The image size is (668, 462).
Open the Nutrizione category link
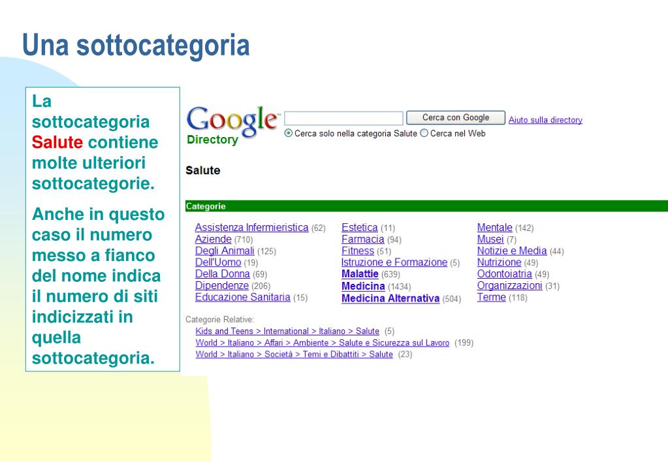click(500, 262)
